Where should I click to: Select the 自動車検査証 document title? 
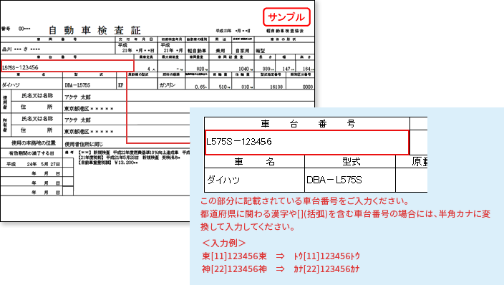94,30
